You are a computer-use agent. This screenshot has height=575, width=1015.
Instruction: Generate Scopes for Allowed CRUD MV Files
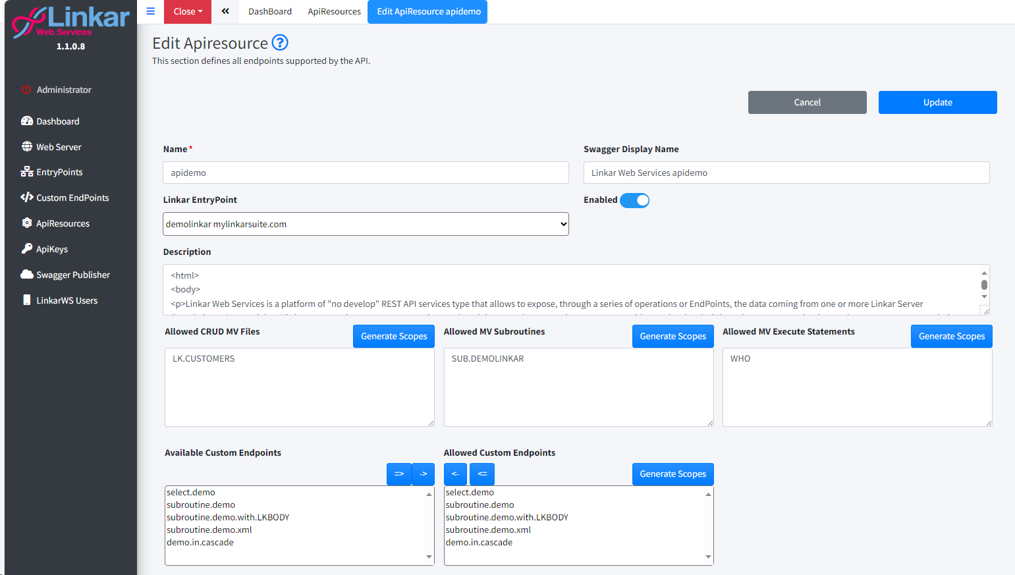[394, 336]
